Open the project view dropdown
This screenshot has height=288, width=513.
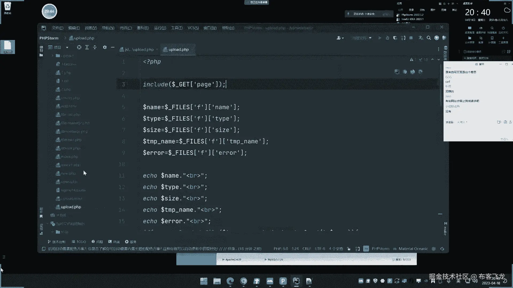(x=67, y=47)
